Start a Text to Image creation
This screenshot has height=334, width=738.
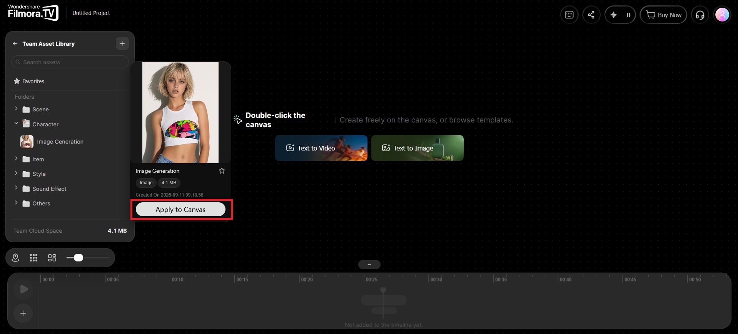[417, 148]
